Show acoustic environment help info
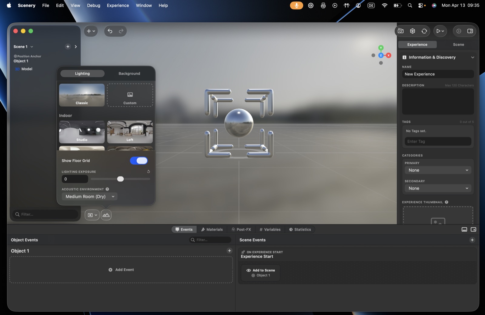 [x=107, y=189]
